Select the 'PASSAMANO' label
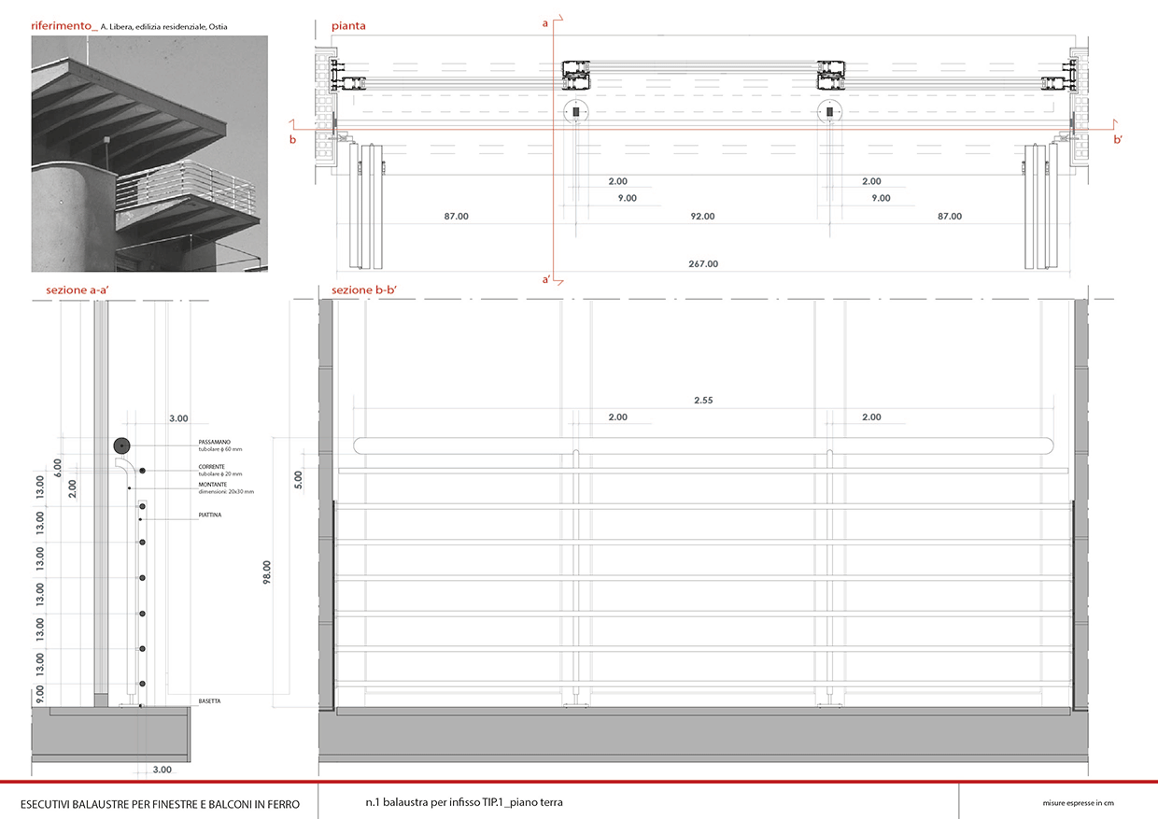Viewport: 1158px width, 819px height. [x=215, y=442]
